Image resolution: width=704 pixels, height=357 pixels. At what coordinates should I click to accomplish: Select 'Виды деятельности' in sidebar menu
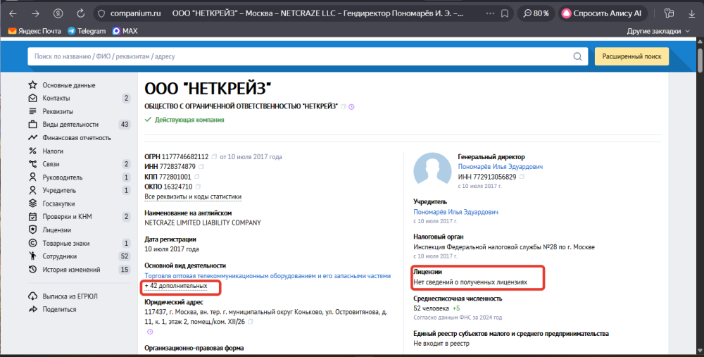(x=72, y=125)
